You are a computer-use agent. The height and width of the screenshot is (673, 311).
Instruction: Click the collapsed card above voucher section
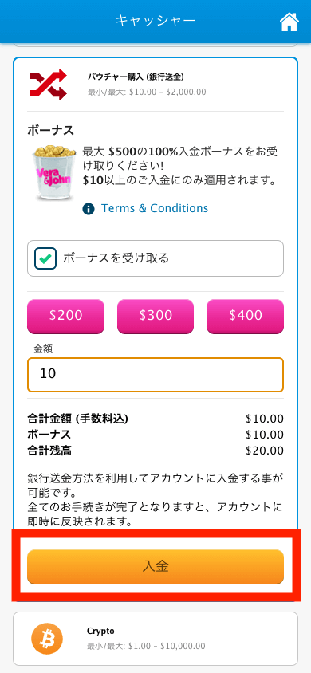(x=155, y=45)
